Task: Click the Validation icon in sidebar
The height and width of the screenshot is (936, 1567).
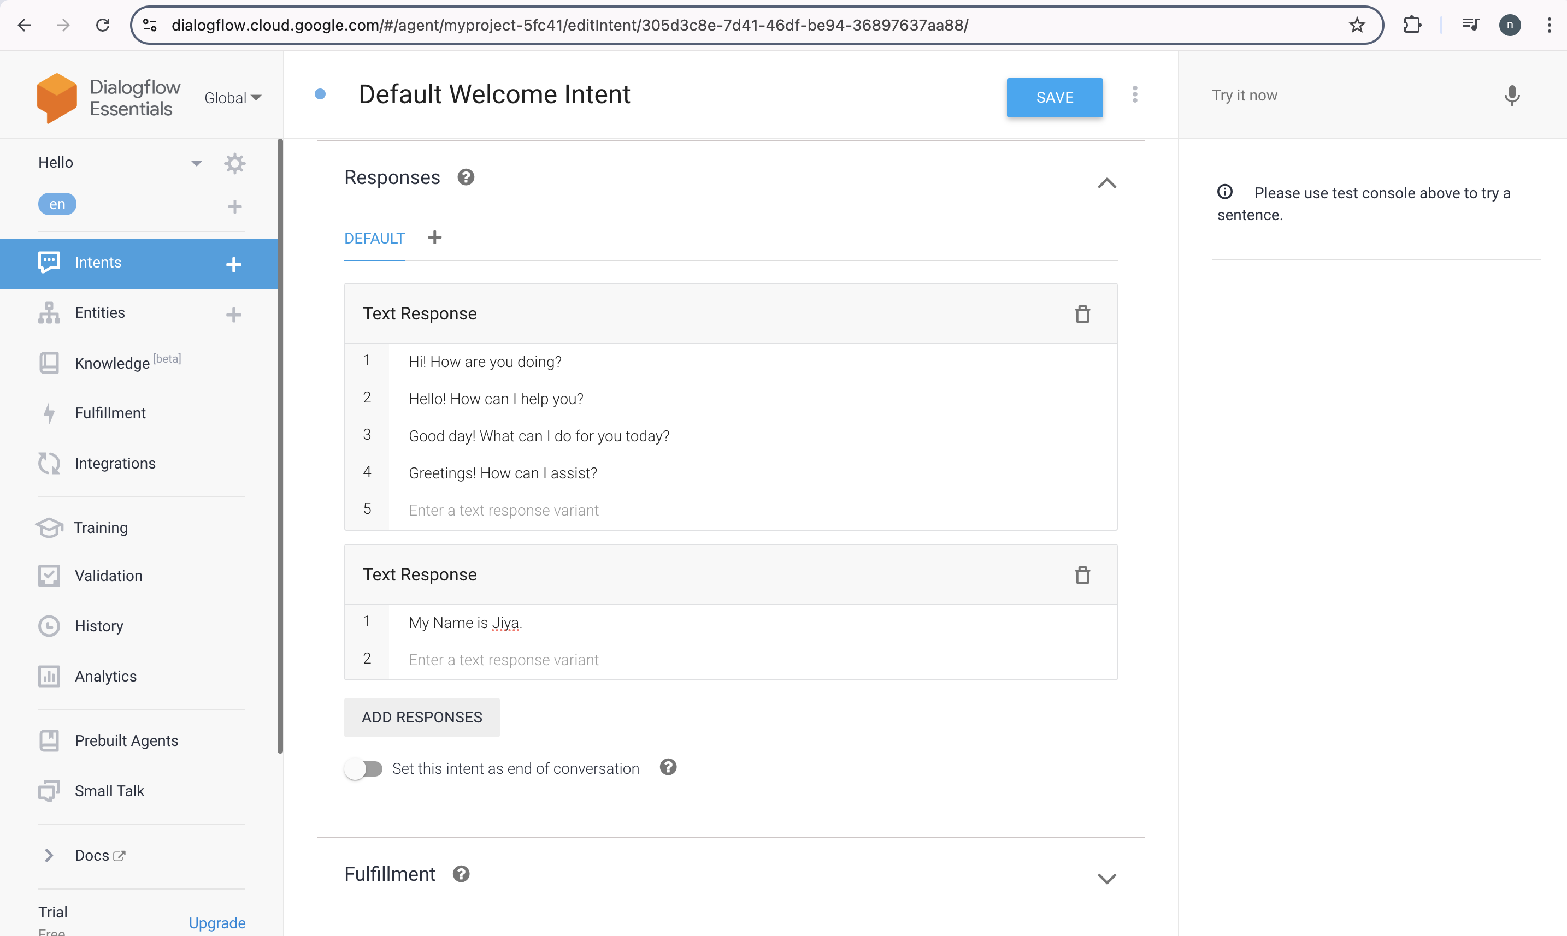Action: 49,576
